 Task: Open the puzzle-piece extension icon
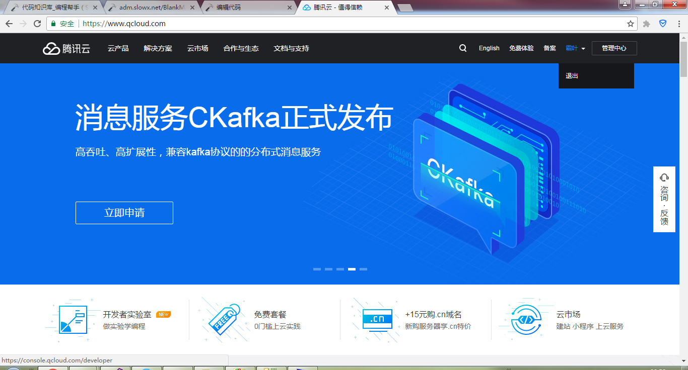click(x=647, y=24)
